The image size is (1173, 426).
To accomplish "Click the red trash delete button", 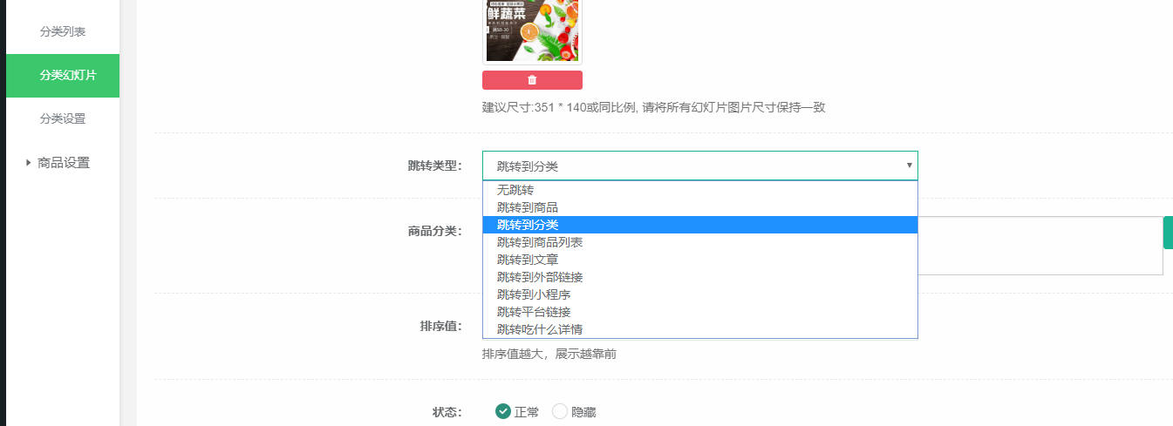I will click(x=532, y=80).
